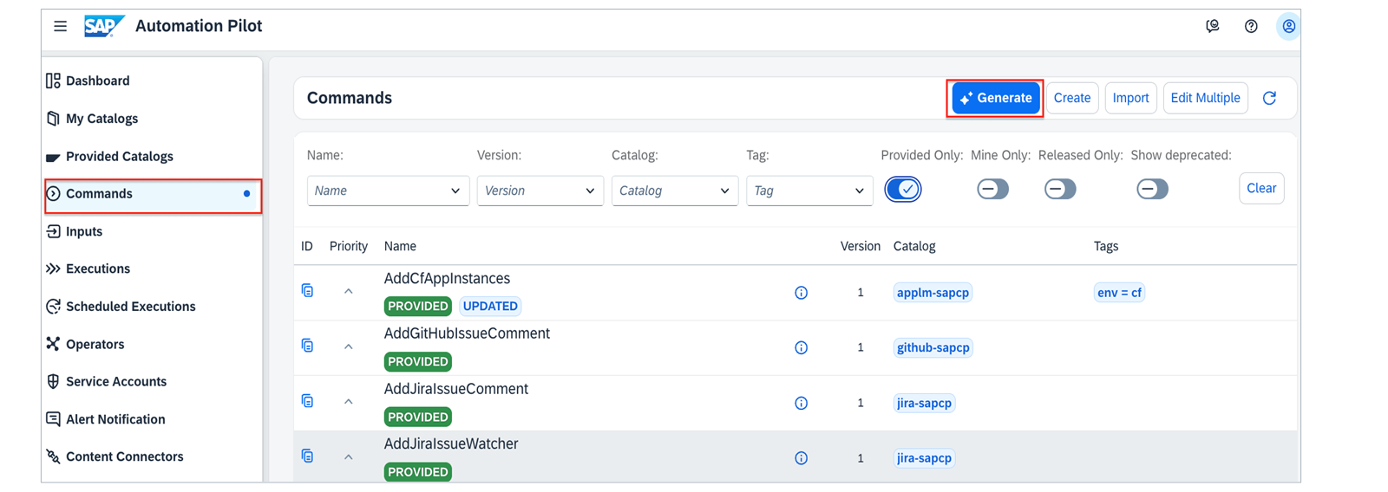Show info for AddJiraIssueWatcher
Viewport: 1388px width, 492px height.
coord(802,458)
